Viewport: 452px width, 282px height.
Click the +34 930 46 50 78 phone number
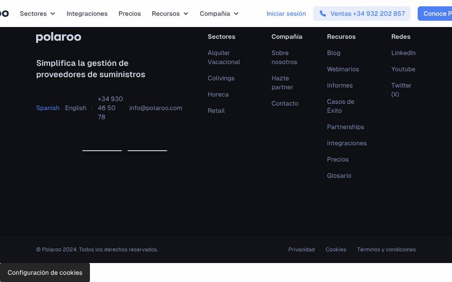pyautogui.click(x=110, y=108)
